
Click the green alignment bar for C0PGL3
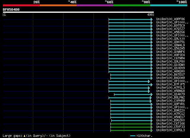tap(131, 131)
